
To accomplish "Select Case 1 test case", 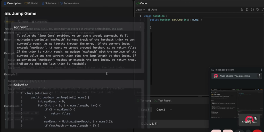I will pos(145,110).
